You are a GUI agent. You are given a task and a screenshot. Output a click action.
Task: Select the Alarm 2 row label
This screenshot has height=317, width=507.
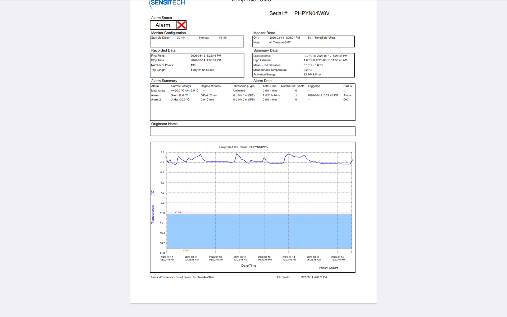tap(156, 100)
